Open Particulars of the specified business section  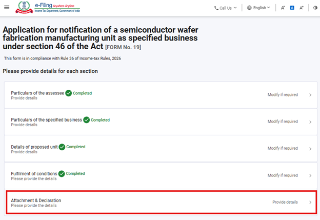[x=46, y=120]
